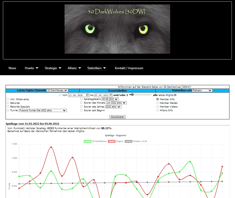Open the Allianz navigation menu
Viewport: 235px width, 198px height.
click(72, 68)
